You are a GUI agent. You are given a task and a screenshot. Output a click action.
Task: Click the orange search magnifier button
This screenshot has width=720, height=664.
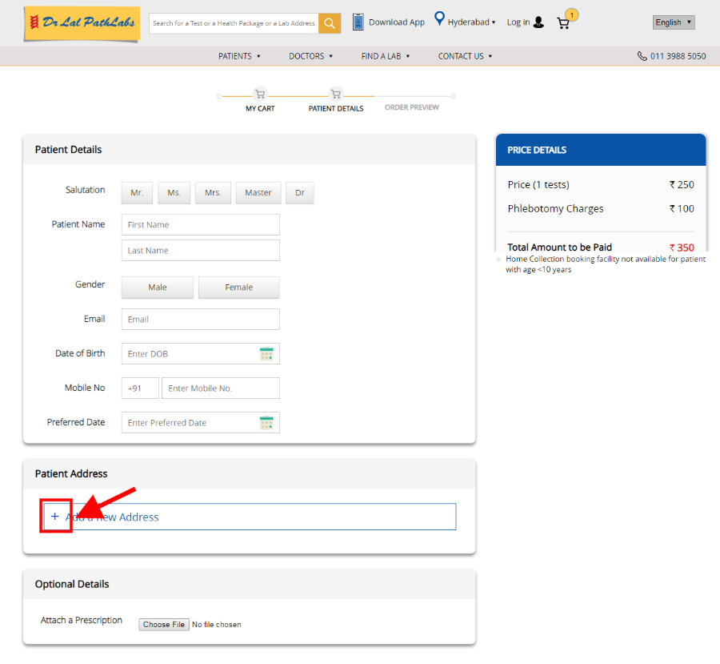330,23
